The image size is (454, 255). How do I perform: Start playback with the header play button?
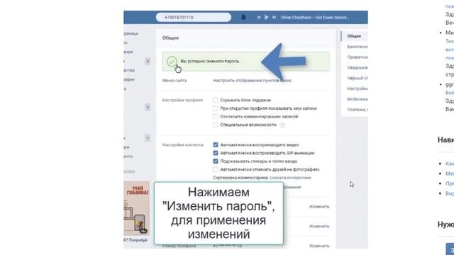tap(267, 17)
